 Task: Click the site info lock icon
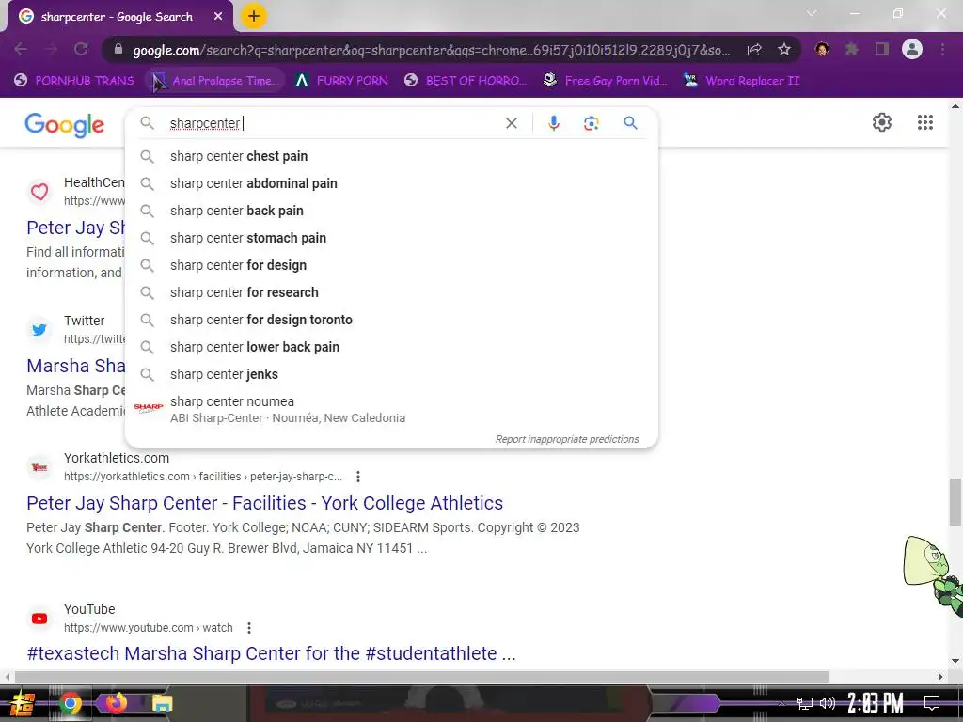pyautogui.click(x=118, y=50)
